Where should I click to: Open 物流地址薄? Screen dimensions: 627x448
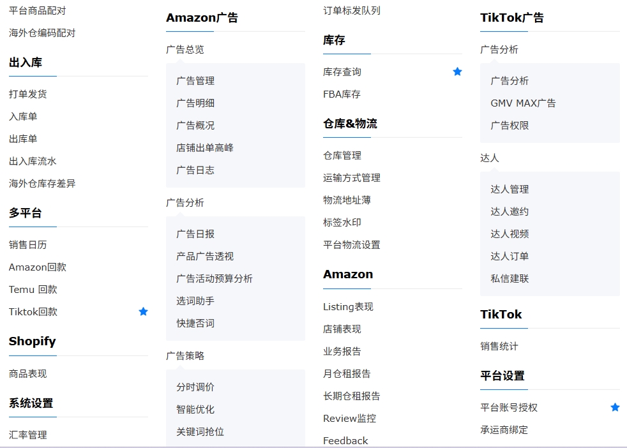pos(347,200)
